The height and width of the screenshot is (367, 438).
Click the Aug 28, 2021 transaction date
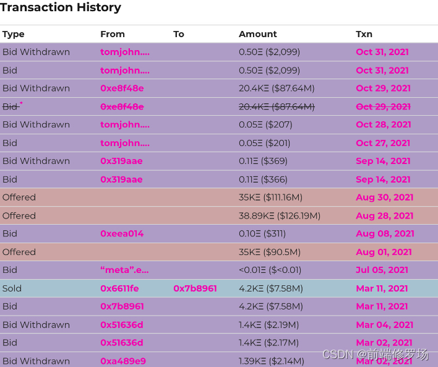pyautogui.click(x=384, y=216)
